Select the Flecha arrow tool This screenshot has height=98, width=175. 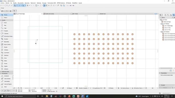(x=7, y=15)
